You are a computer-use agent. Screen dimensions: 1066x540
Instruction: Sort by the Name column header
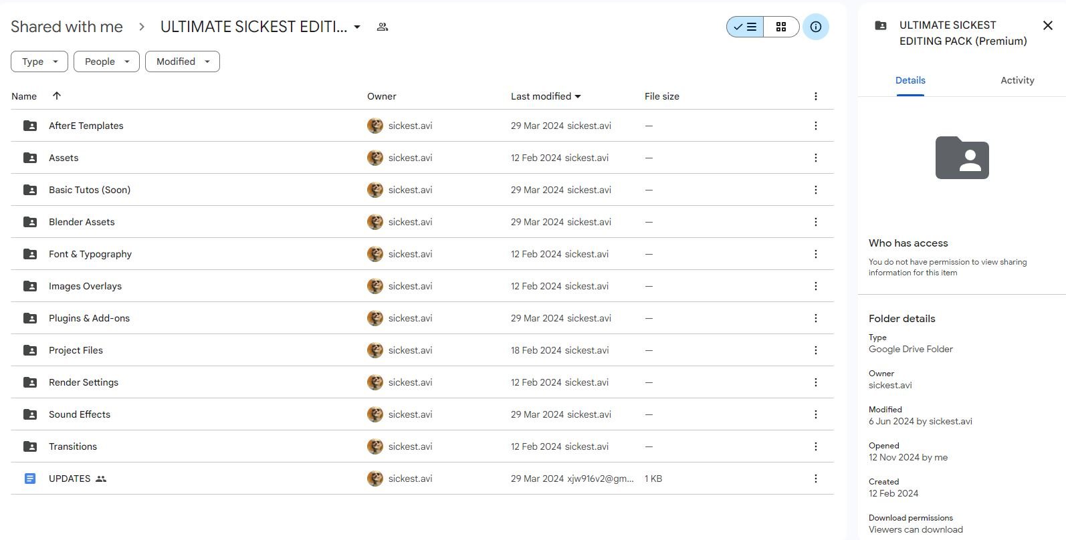coord(24,96)
